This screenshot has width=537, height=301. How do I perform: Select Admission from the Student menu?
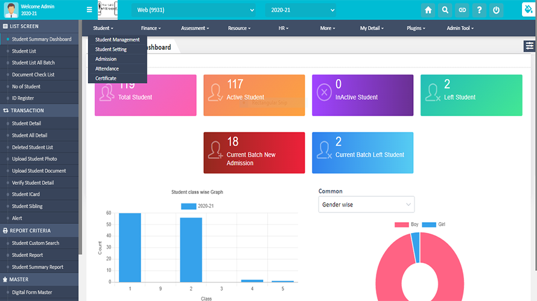coord(106,59)
